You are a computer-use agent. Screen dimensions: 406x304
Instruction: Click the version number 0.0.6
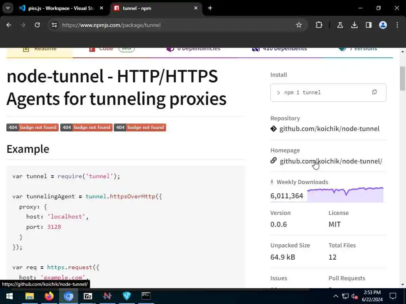click(279, 224)
